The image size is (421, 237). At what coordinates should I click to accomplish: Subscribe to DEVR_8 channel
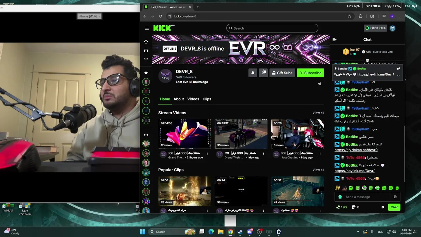point(310,73)
